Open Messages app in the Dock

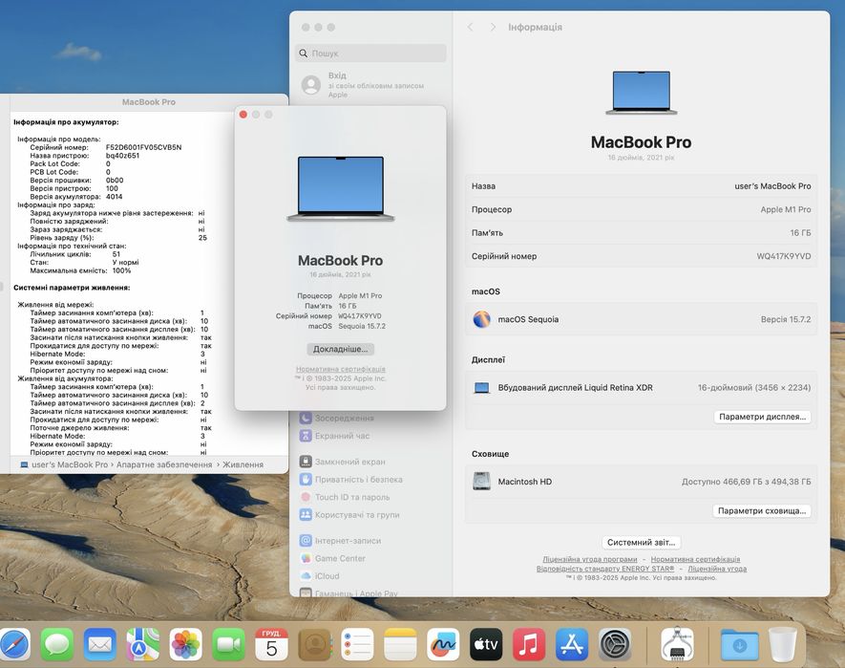(56, 644)
